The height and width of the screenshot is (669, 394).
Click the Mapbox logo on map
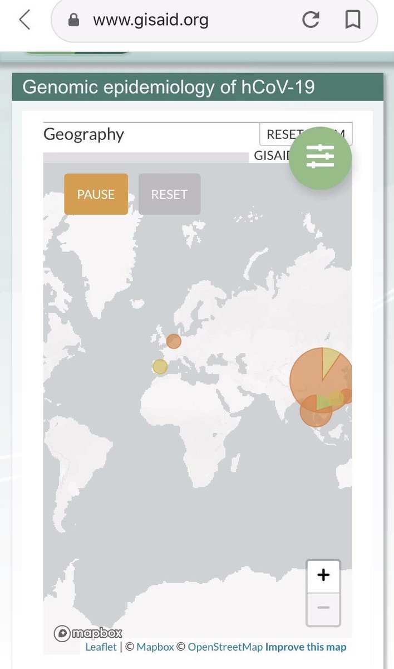coord(88,633)
